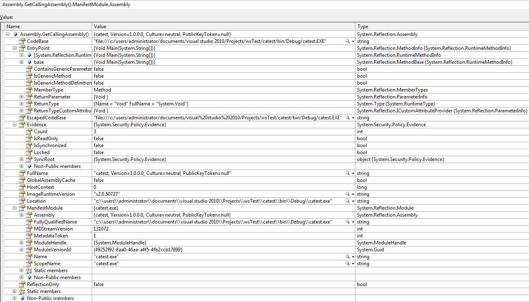529x302 pixels.
Task: Collapse the Assembly.GetCallingAssembly() root node
Action: pyautogui.click(x=8, y=34)
